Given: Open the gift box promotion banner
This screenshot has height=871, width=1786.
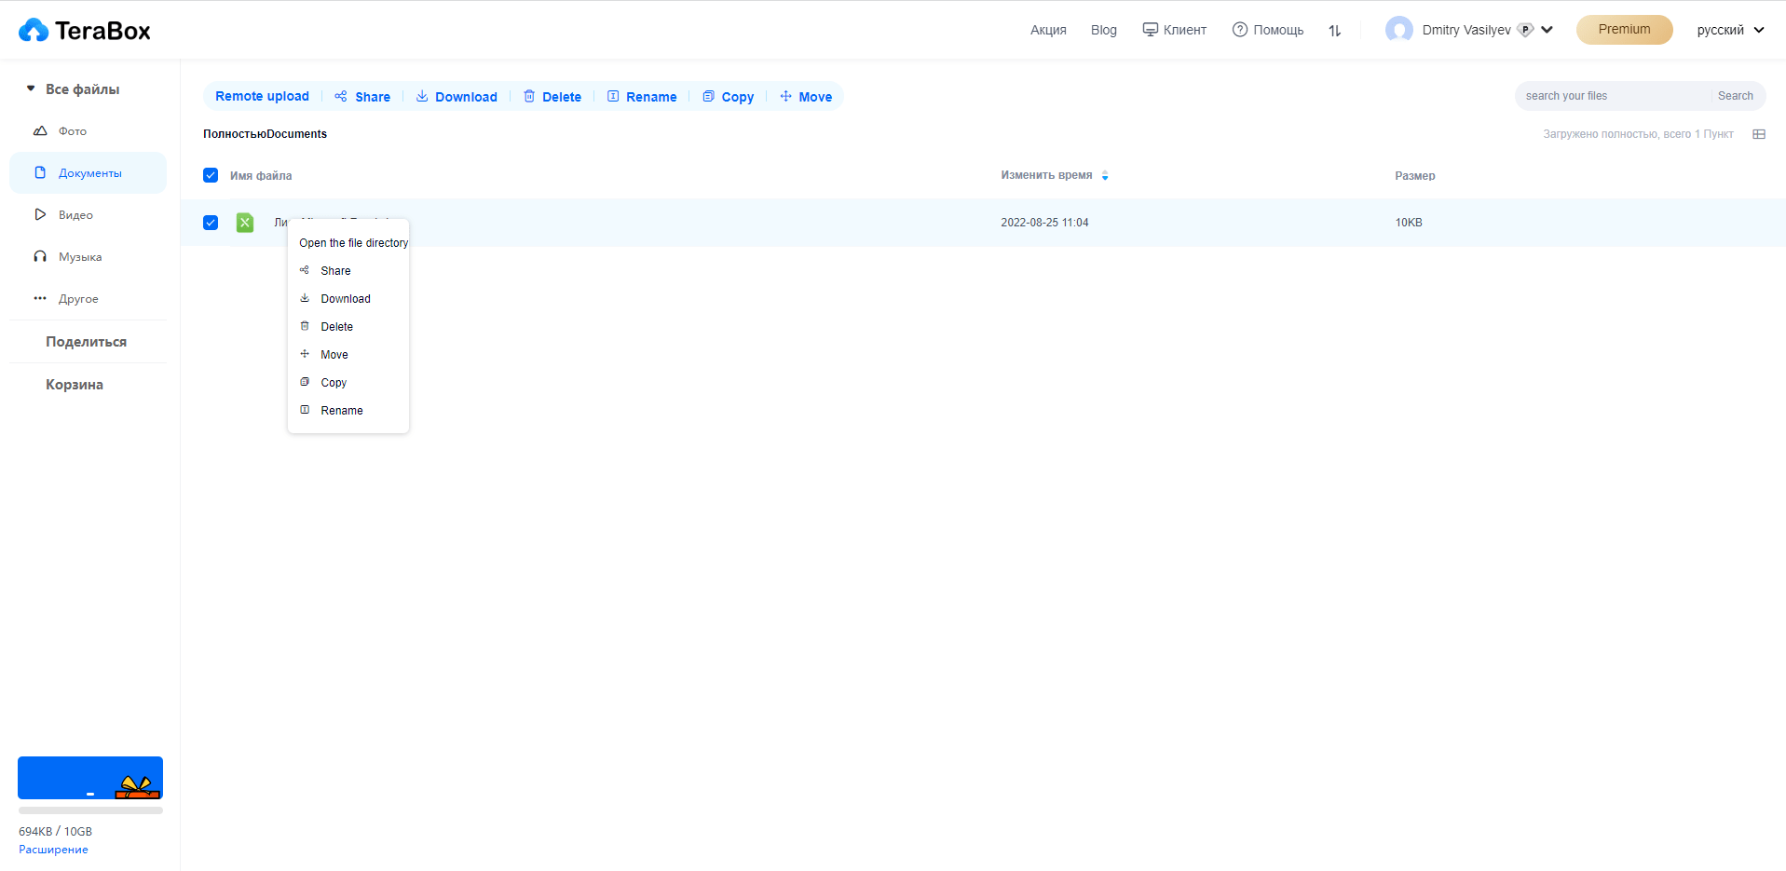Looking at the screenshot, I should [x=90, y=778].
